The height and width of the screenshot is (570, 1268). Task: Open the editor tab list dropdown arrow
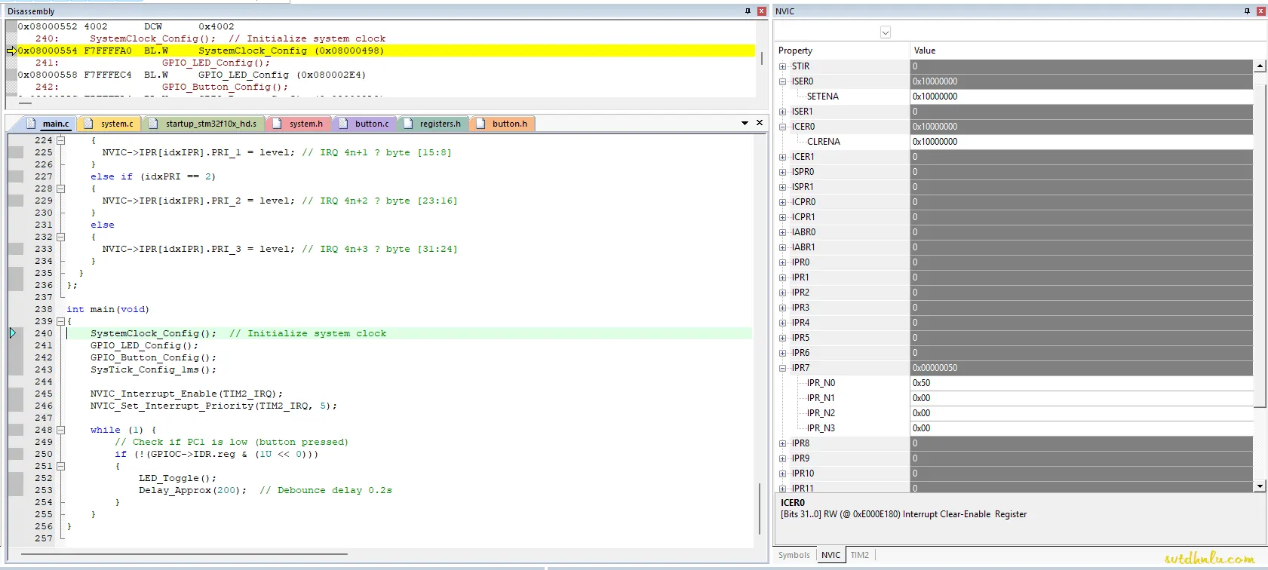(x=745, y=123)
